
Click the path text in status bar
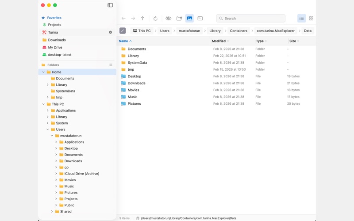pos(189,218)
